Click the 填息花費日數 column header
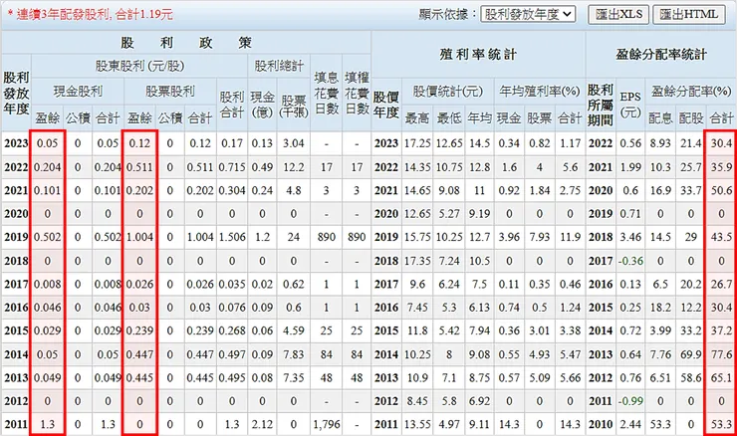This screenshot has height=436, width=737. [327, 93]
